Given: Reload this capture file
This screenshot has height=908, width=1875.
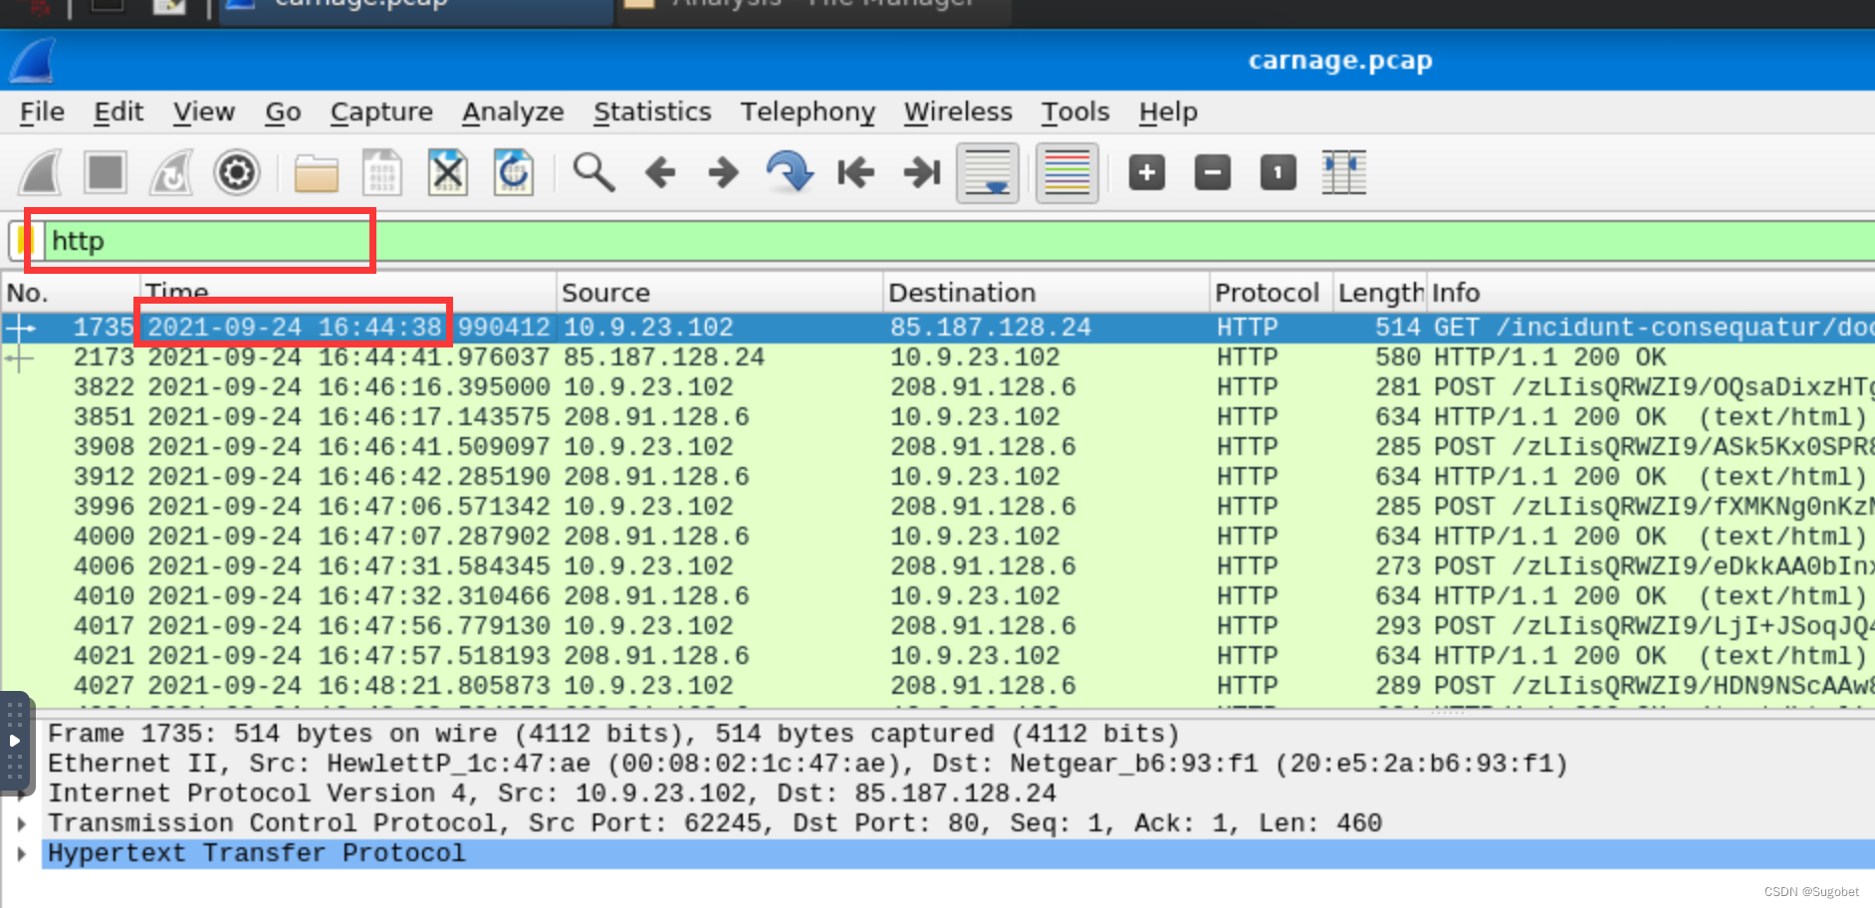Looking at the screenshot, I should click(x=514, y=173).
